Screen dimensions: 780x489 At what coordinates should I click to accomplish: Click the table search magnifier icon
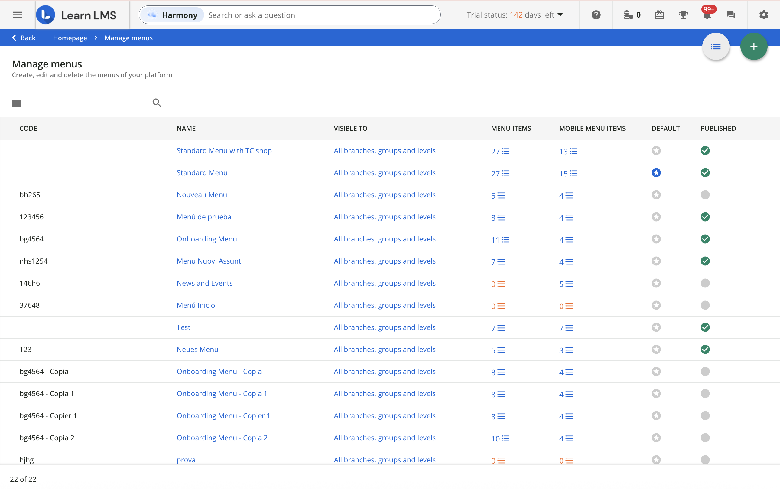(157, 103)
